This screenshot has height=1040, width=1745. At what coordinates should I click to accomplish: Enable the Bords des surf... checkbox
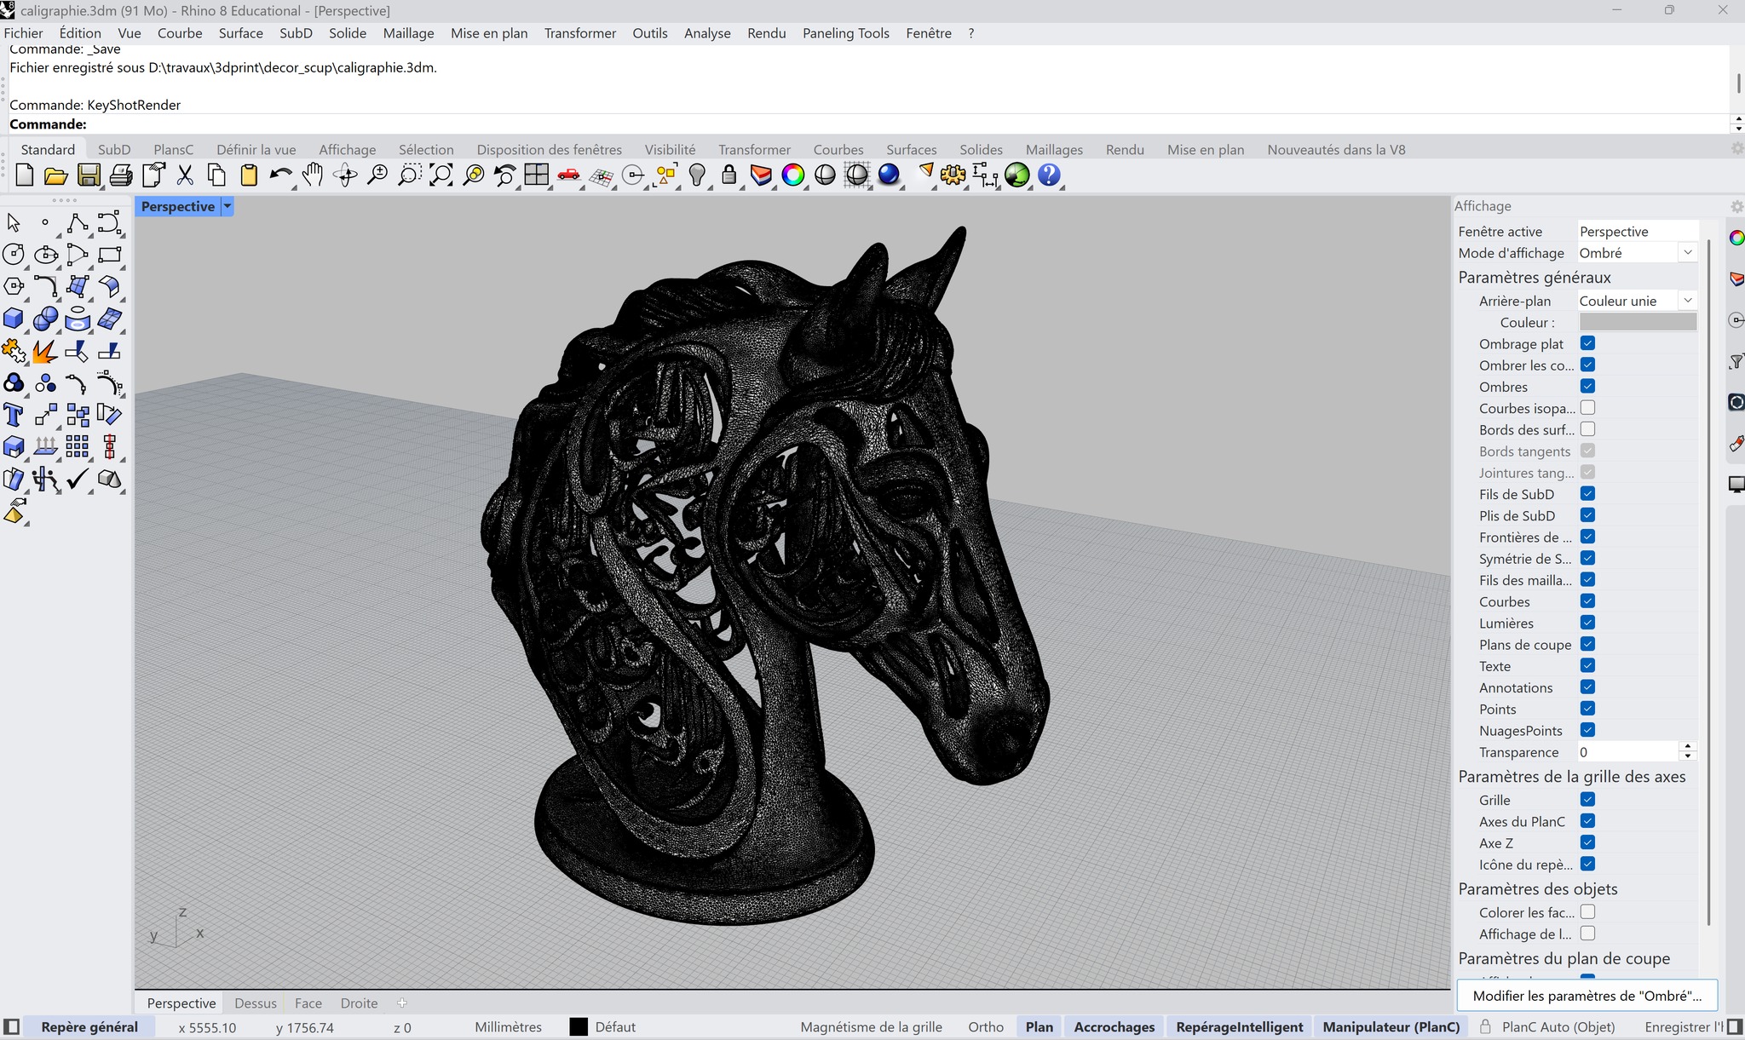click(x=1587, y=429)
